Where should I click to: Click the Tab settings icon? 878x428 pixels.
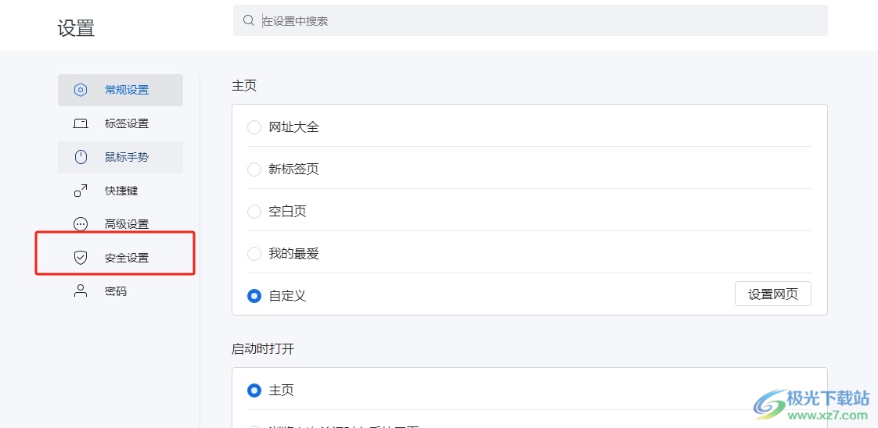pos(81,123)
